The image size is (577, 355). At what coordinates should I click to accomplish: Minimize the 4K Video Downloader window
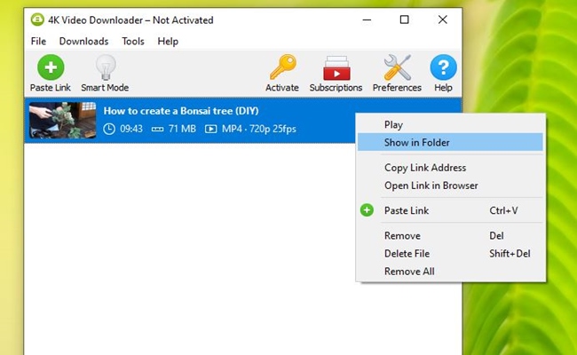367,20
